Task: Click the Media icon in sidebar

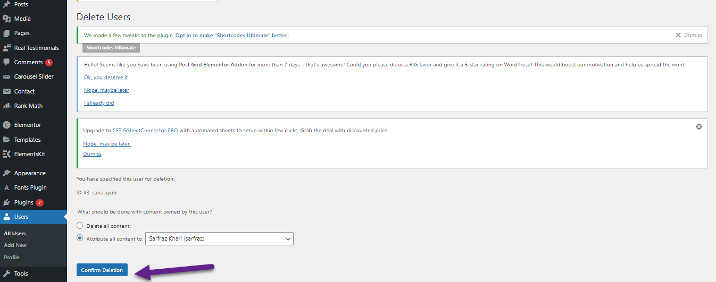Action: click(7, 19)
